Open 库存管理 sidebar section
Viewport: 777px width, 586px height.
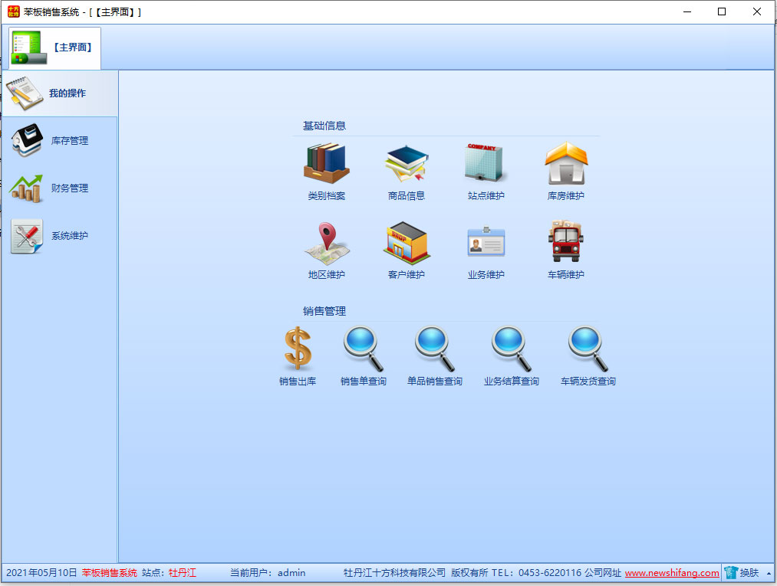(x=59, y=141)
